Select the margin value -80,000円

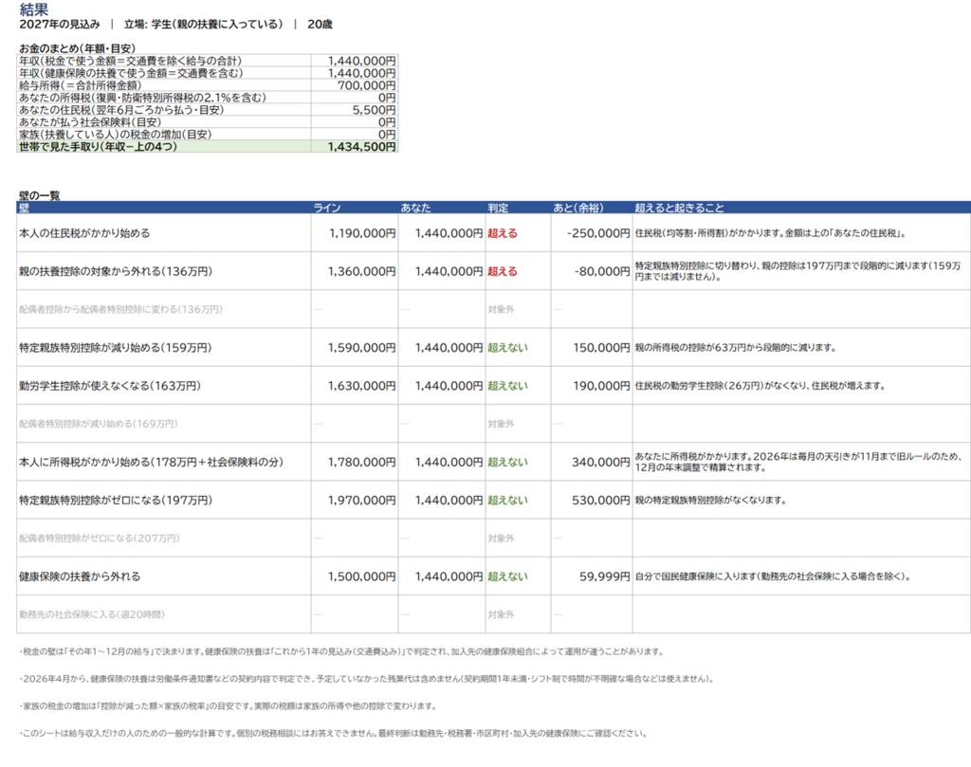[x=602, y=271]
